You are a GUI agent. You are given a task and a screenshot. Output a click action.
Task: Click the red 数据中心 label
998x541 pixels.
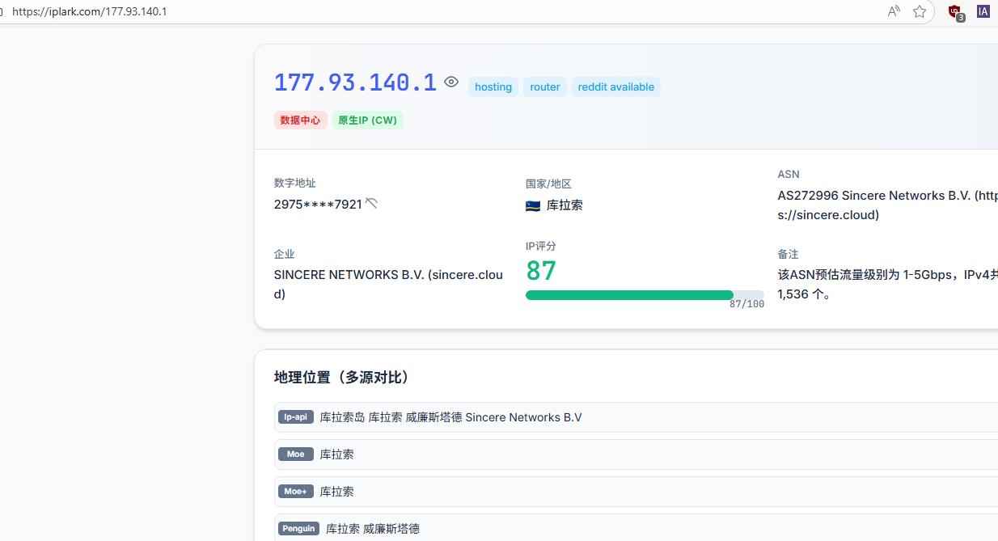(x=300, y=120)
